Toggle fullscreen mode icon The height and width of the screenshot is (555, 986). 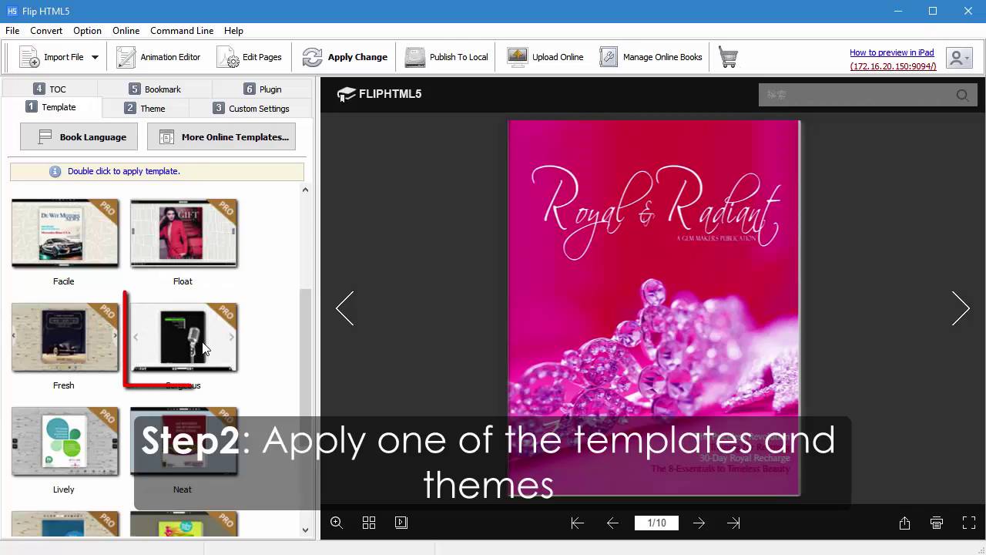969,523
